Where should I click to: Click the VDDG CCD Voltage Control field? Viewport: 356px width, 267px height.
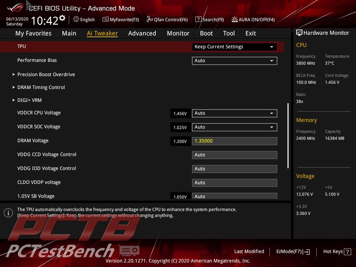tap(235, 155)
